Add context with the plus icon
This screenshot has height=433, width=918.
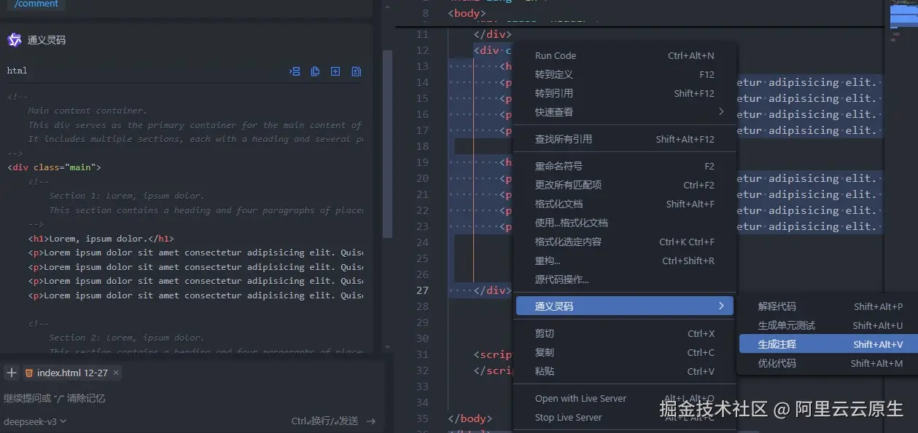tap(11, 373)
